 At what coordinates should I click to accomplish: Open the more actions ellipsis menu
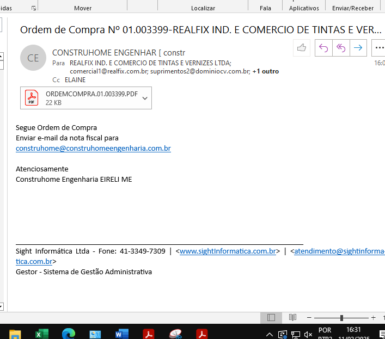379,48
